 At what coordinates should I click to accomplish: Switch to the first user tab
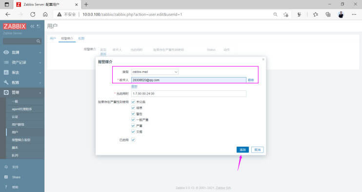tap(53, 38)
